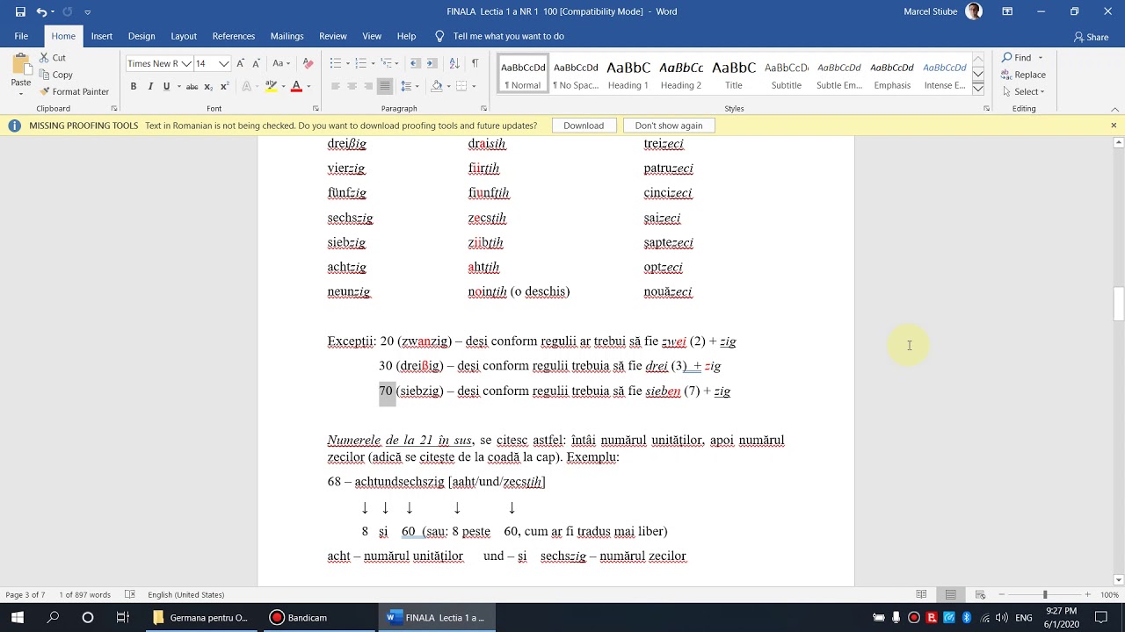Apply superscript formatting
The width and height of the screenshot is (1125, 632).
[x=224, y=86]
